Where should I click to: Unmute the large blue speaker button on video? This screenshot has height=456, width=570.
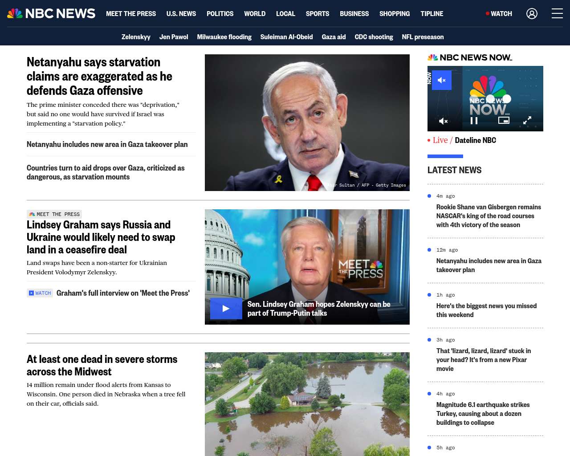[442, 80]
